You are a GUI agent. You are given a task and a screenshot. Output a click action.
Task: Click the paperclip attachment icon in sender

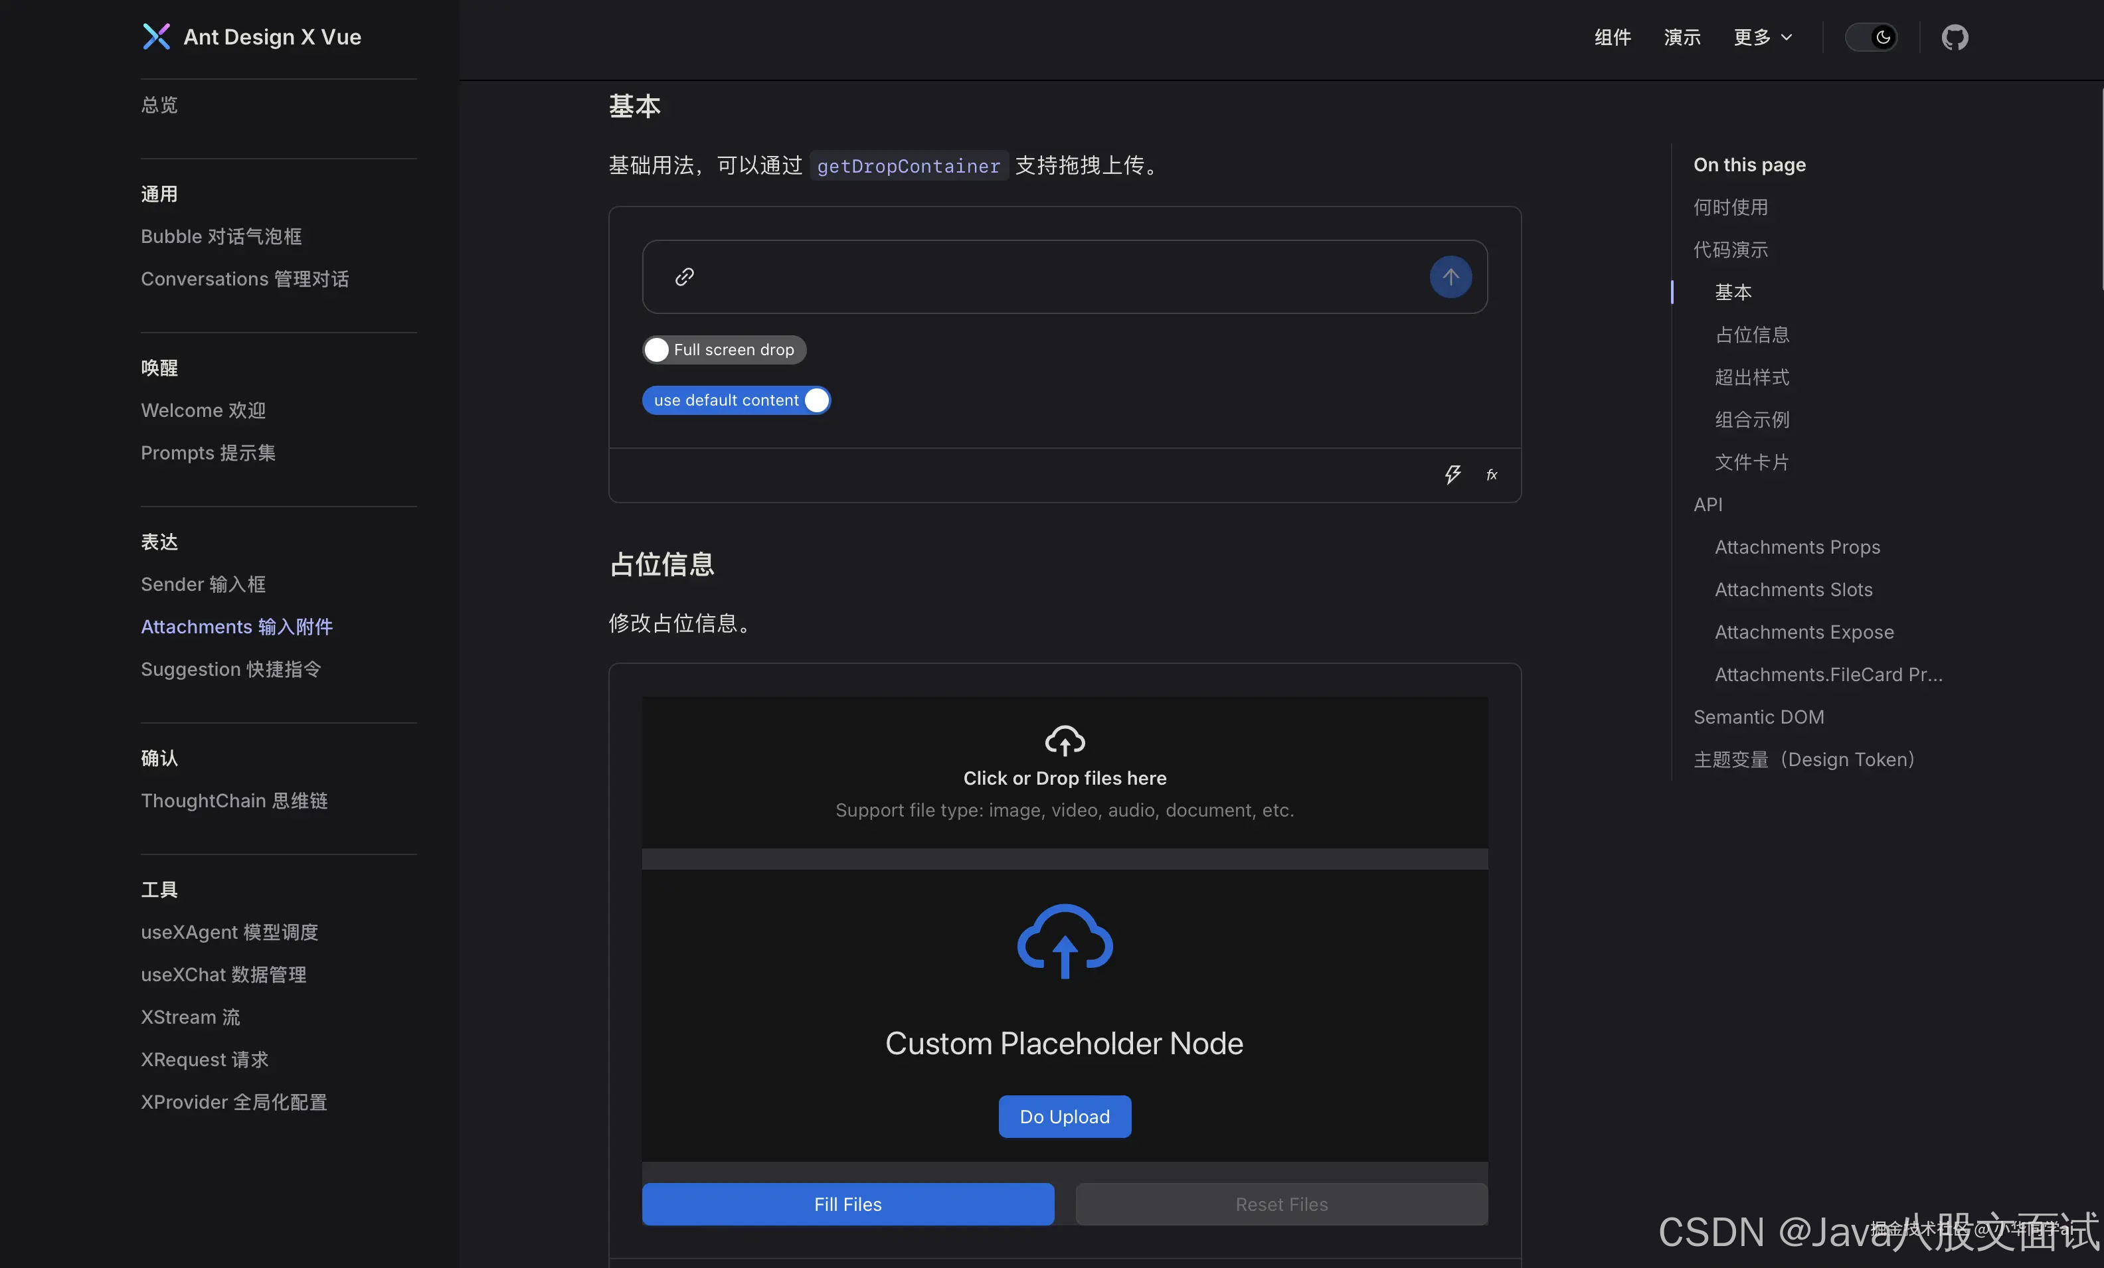(684, 276)
